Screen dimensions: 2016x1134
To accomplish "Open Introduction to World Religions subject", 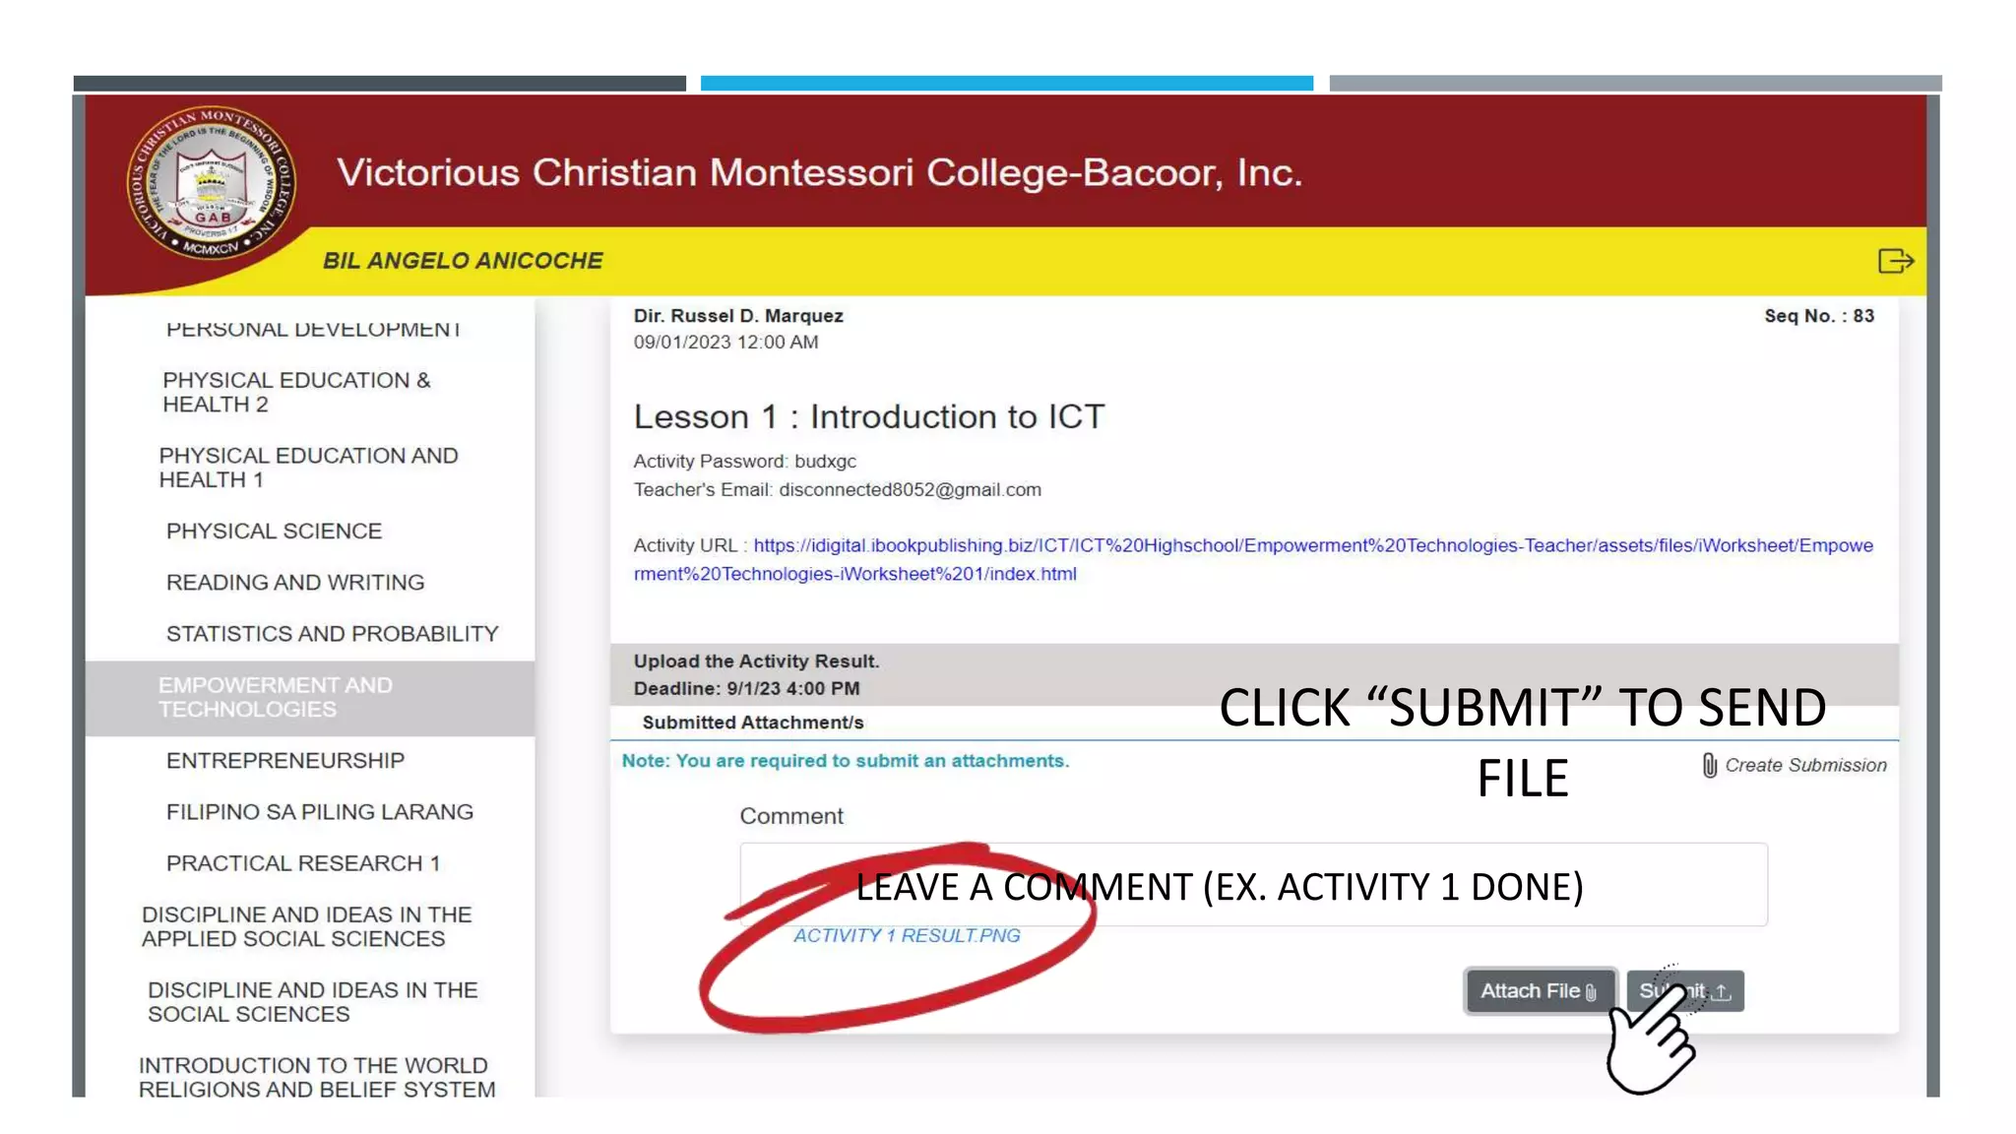I will click(x=317, y=1077).
